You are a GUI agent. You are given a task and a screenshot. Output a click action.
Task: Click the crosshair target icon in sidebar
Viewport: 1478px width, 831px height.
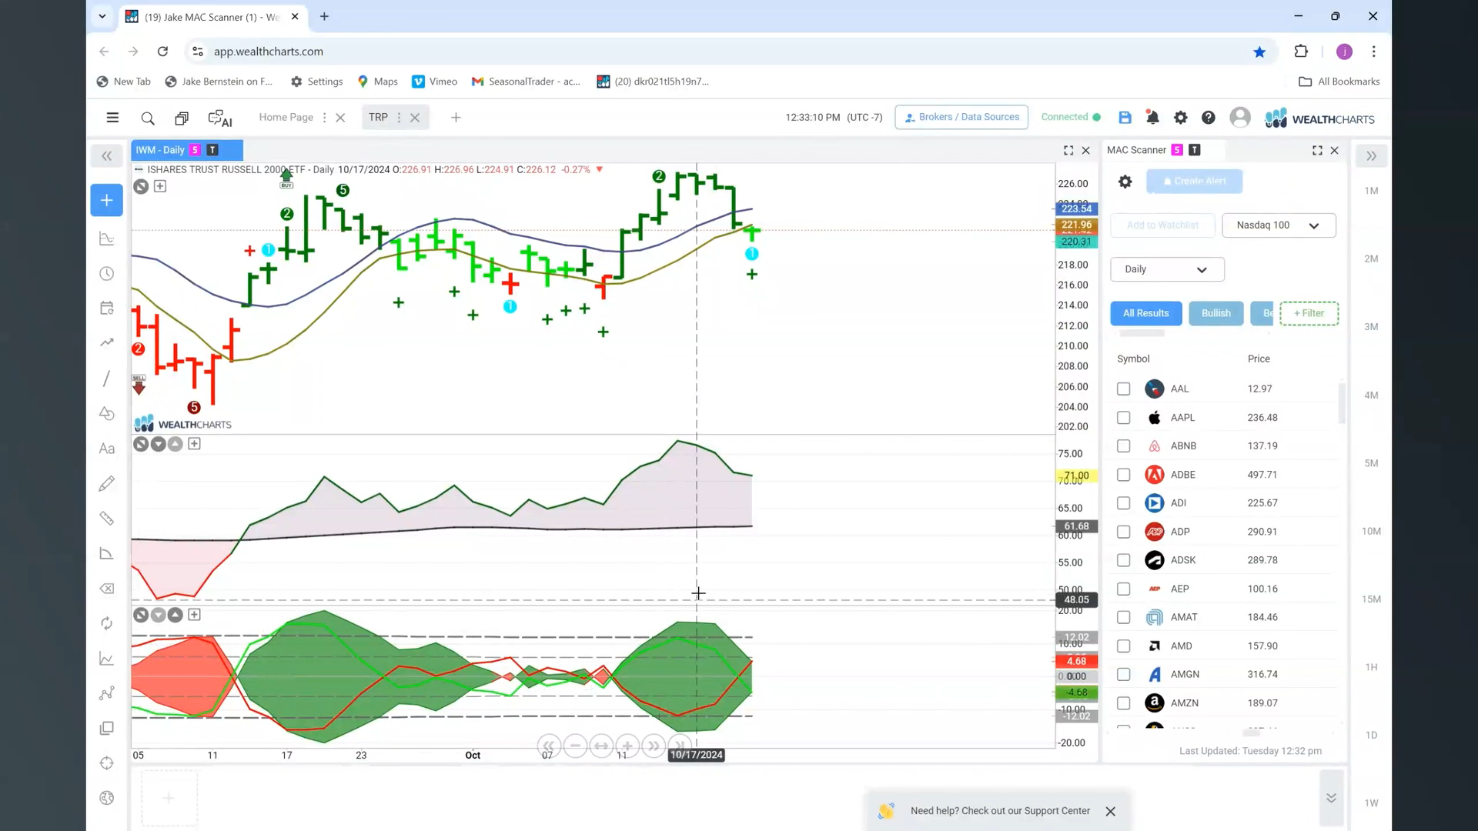[x=107, y=763]
